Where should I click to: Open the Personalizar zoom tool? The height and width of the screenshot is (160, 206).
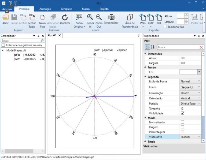pyautogui.click(x=111, y=17)
